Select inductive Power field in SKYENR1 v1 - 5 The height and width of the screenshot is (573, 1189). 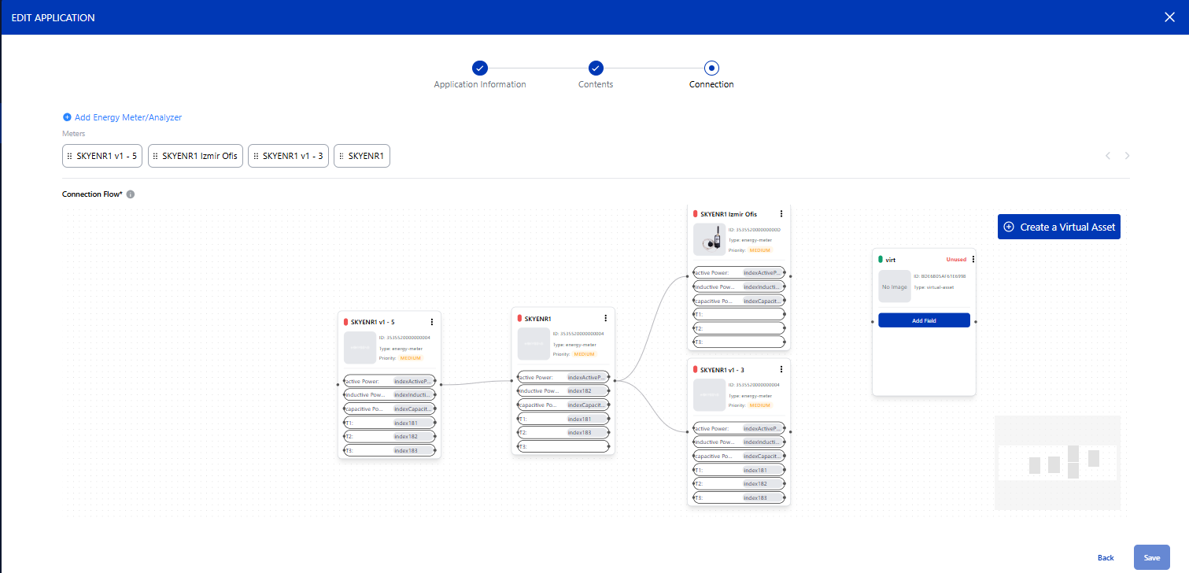tap(389, 395)
